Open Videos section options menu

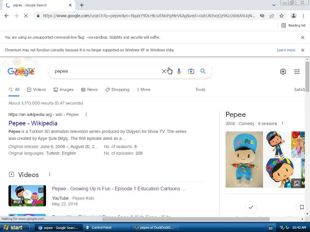point(50,174)
